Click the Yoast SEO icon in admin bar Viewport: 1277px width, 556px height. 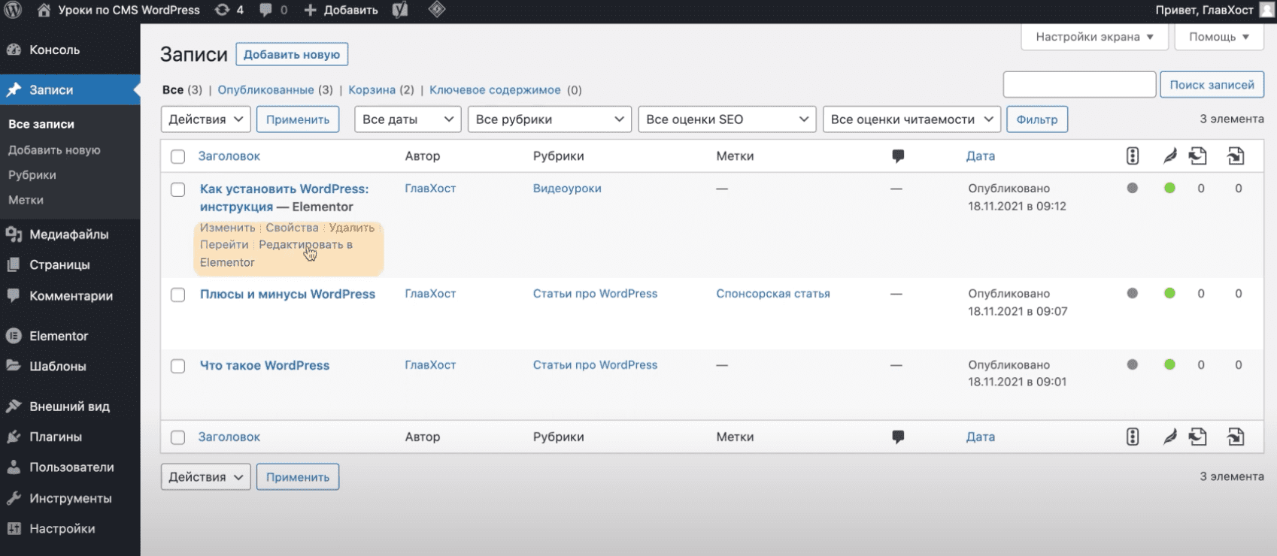click(x=400, y=10)
